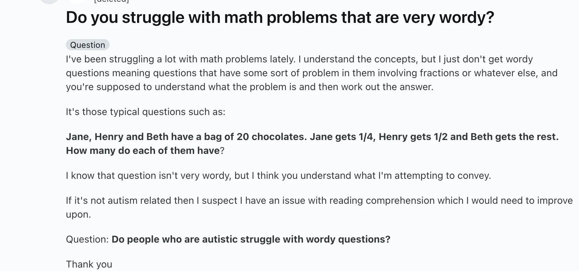Click the word 'Question:' before bold text
This screenshot has height=271, width=579.
(87, 239)
